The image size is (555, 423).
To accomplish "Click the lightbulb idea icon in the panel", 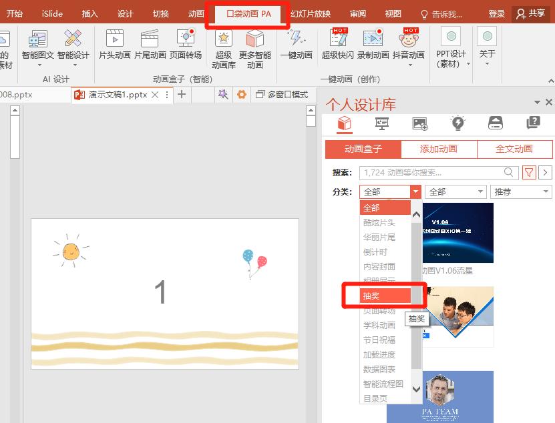I will click(457, 123).
